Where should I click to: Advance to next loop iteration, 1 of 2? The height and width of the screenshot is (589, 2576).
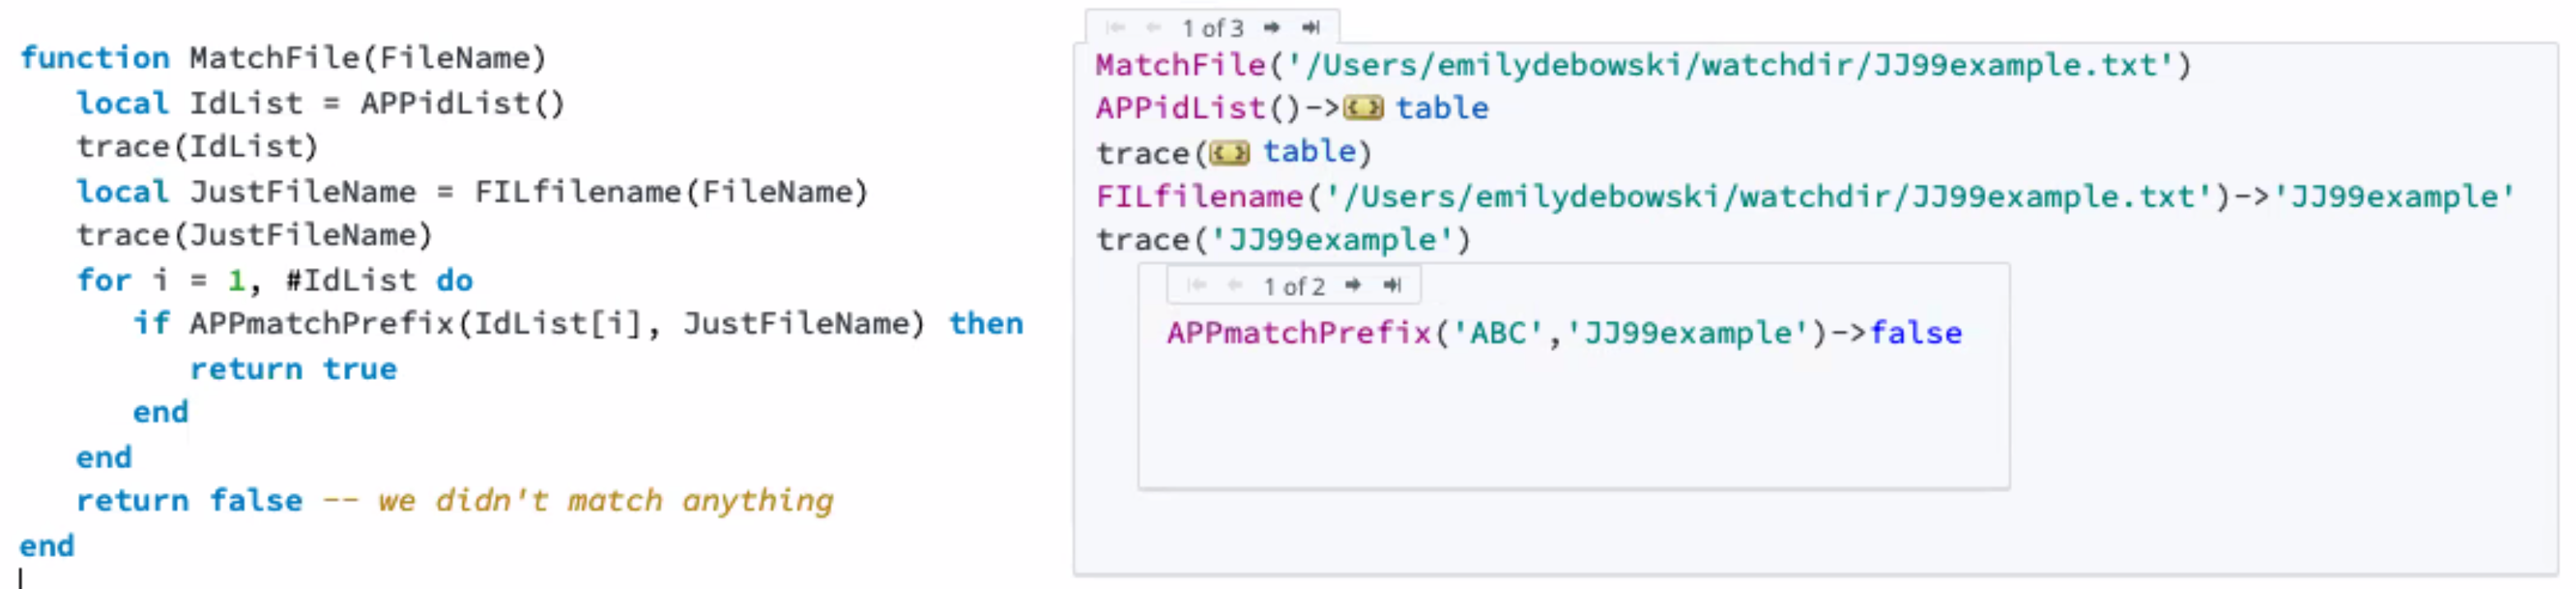point(1353,285)
